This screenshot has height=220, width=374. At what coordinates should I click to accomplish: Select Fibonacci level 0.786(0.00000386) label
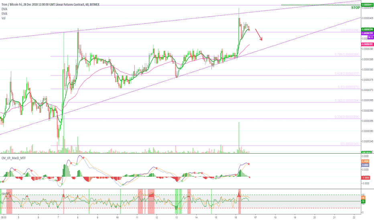click(347, 54)
